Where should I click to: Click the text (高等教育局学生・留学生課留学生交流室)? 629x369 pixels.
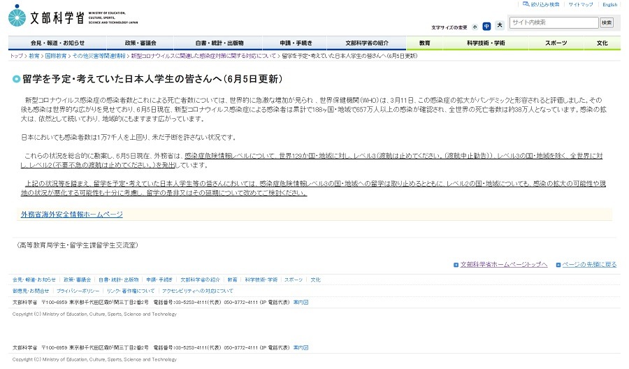(78, 245)
